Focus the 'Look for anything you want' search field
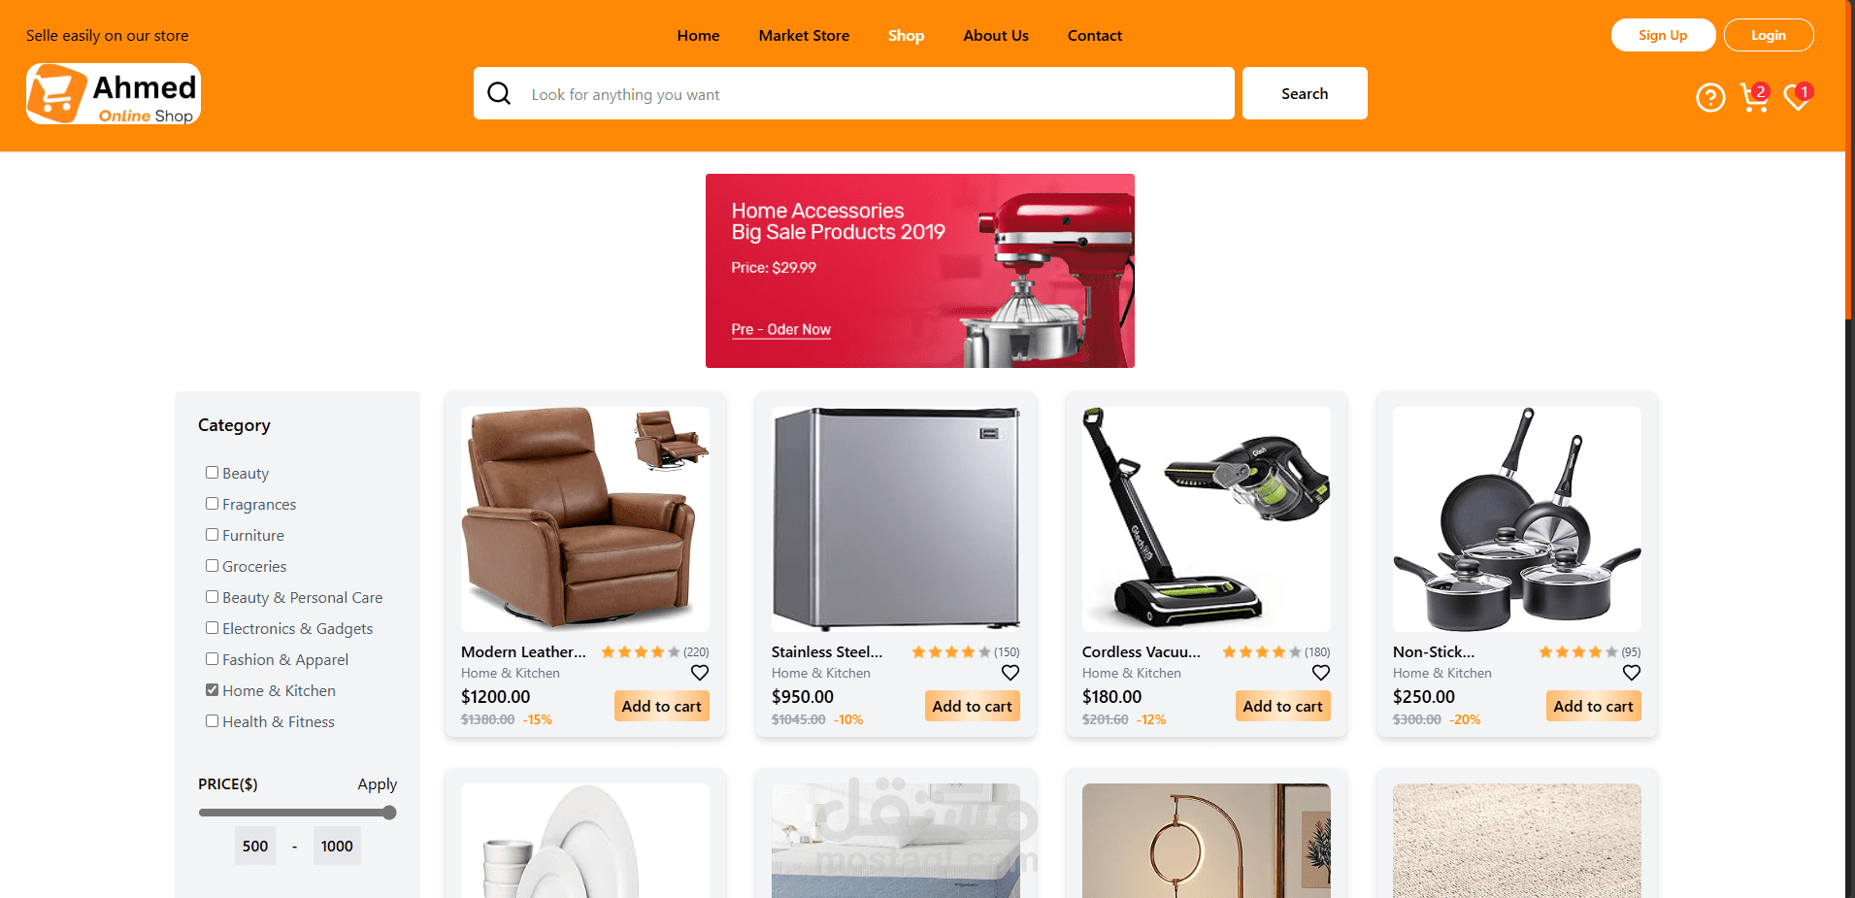The image size is (1855, 898). pyautogui.click(x=854, y=93)
